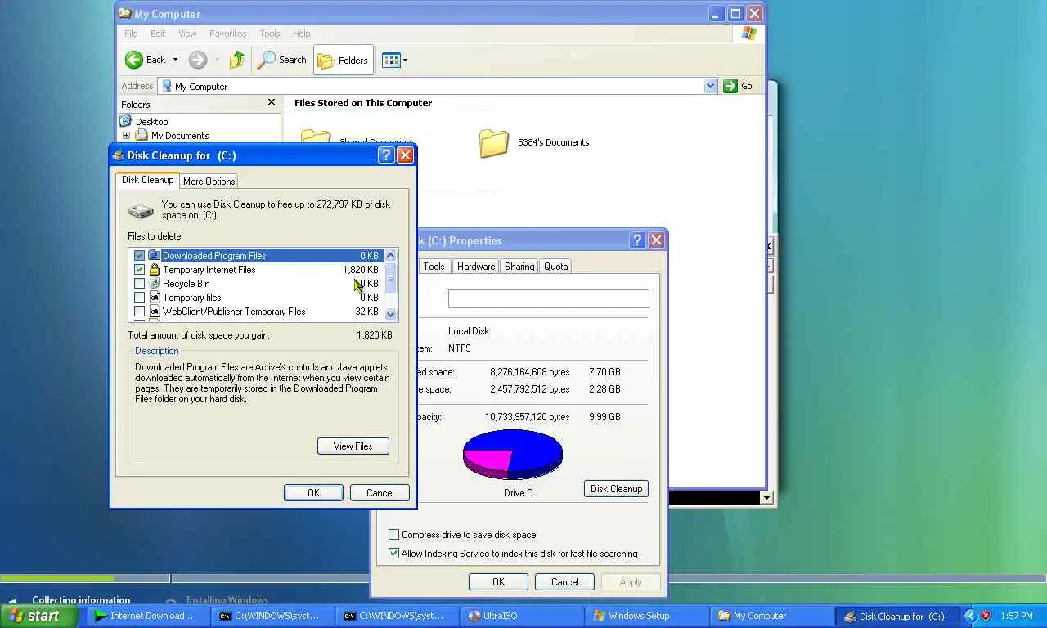Viewport: 1047px width, 628px height.
Task: Go up one folder level with the Up icon
Action: pyautogui.click(x=237, y=60)
